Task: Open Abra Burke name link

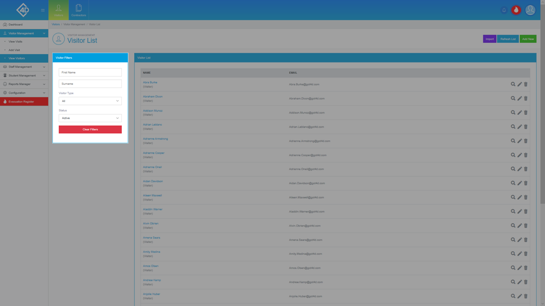Action: point(150,82)
